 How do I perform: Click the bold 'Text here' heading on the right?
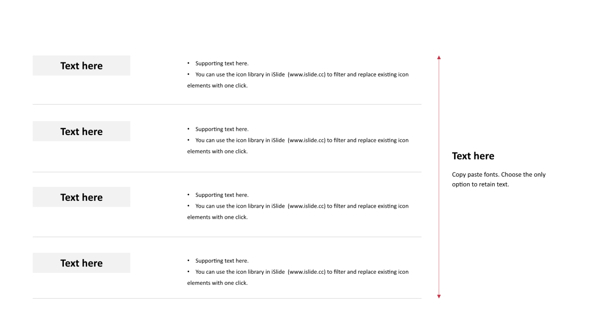pos(473,156)
